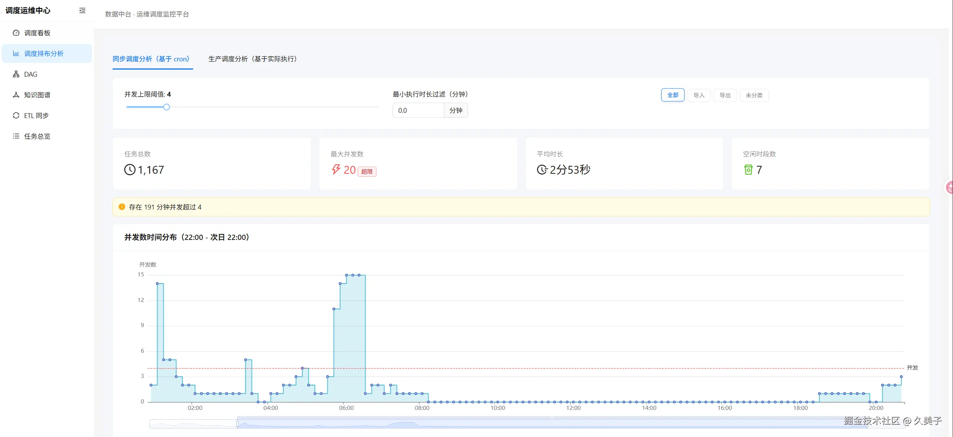Viewport: 953px width, 437px height.
Task: Click the ETL 同步 sync icon
Action: (16, 115)
